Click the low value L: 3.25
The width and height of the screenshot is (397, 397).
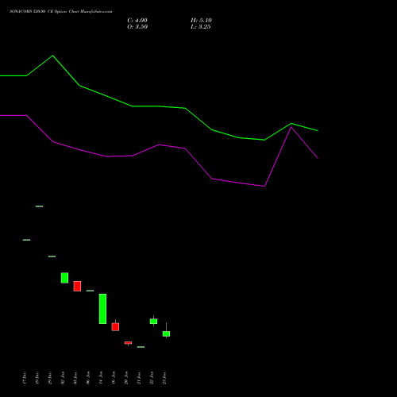coord(201,27)
